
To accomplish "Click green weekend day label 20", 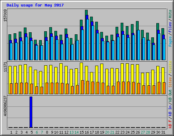I will (x=107, y=132).
